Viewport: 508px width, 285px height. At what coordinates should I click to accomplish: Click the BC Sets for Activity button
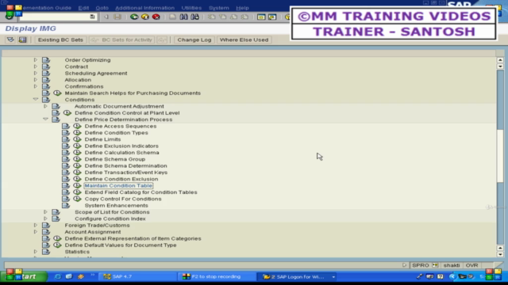[x=121, y=40]
